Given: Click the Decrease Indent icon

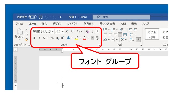Looking at the screenshot, I should click(x=130, y=30).
